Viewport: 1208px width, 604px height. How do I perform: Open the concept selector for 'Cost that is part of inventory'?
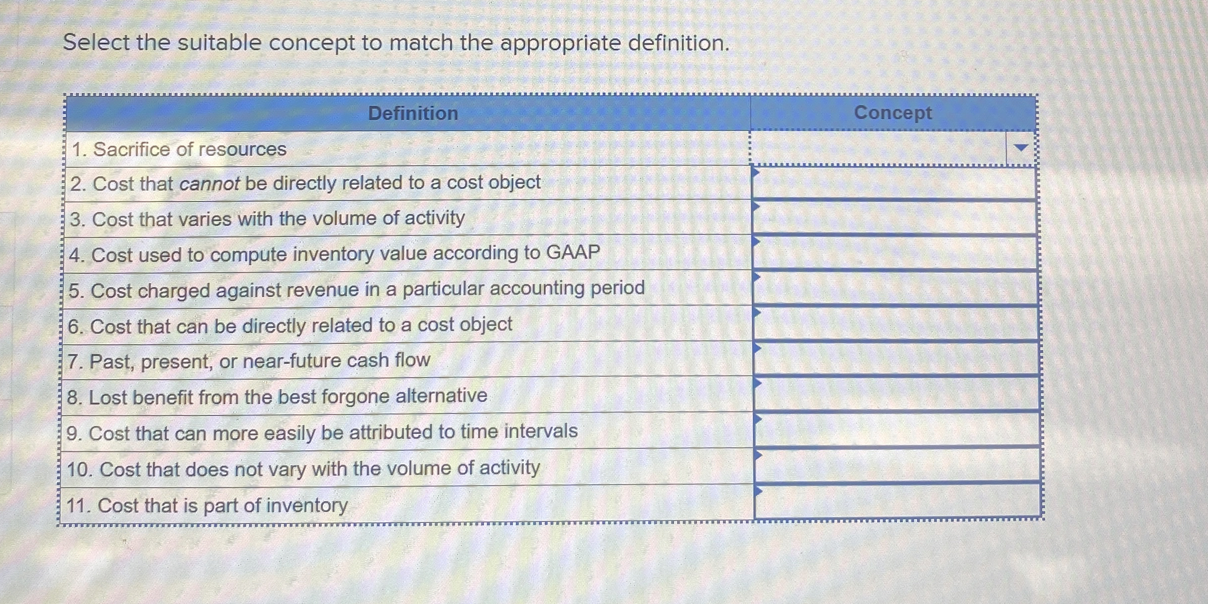[x=891, y=505]
